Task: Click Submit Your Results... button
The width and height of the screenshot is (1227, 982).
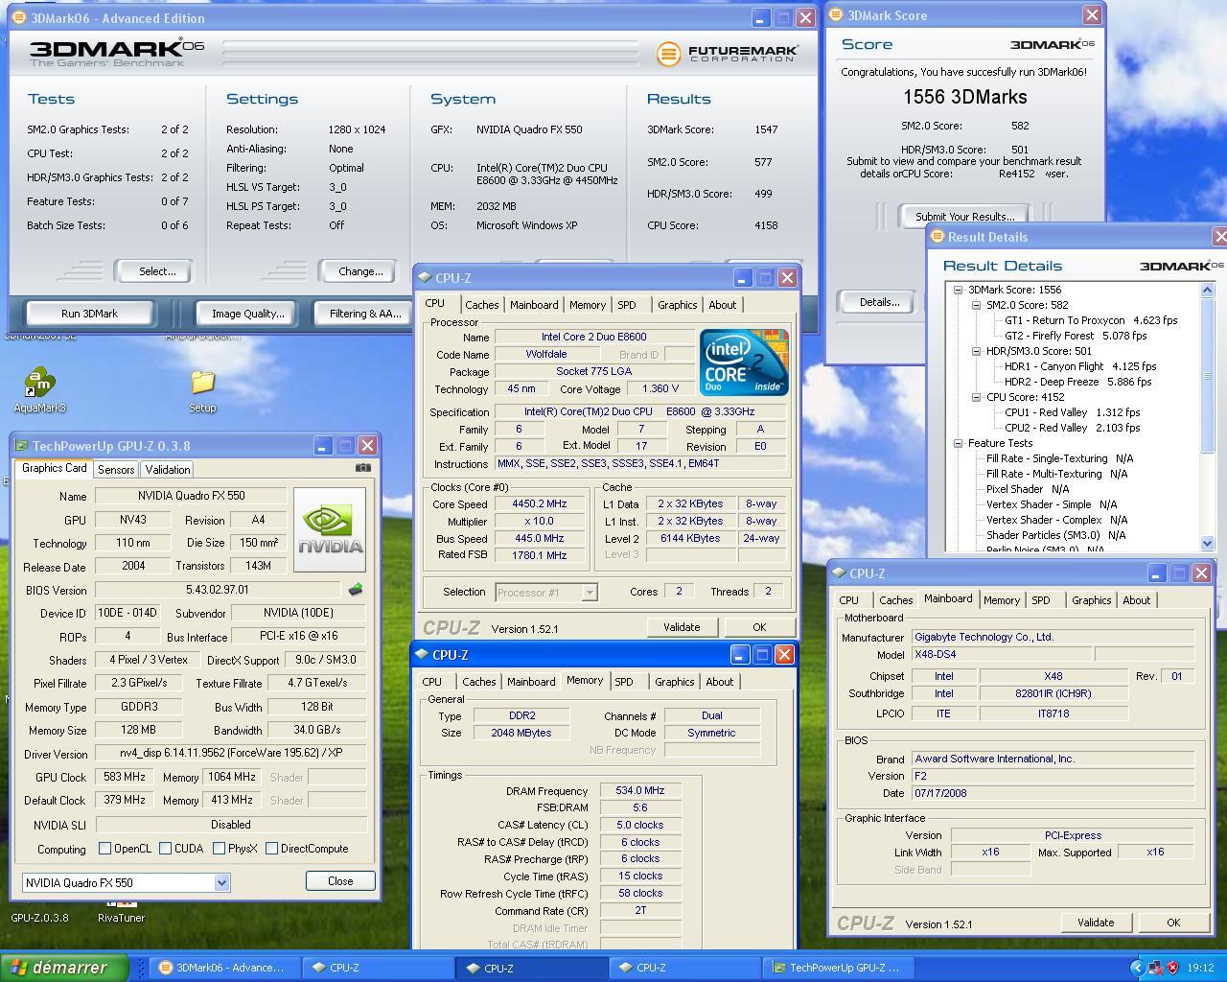Action: pyautogui.click(x=964, y=217)
